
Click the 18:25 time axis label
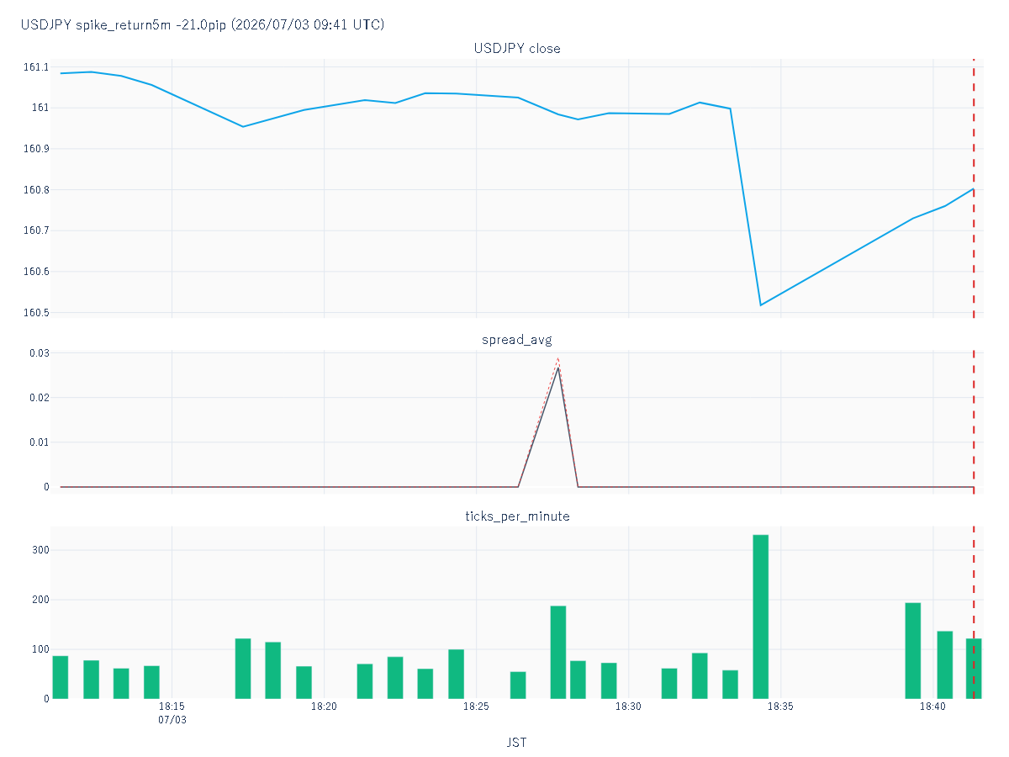pos(476,707)
